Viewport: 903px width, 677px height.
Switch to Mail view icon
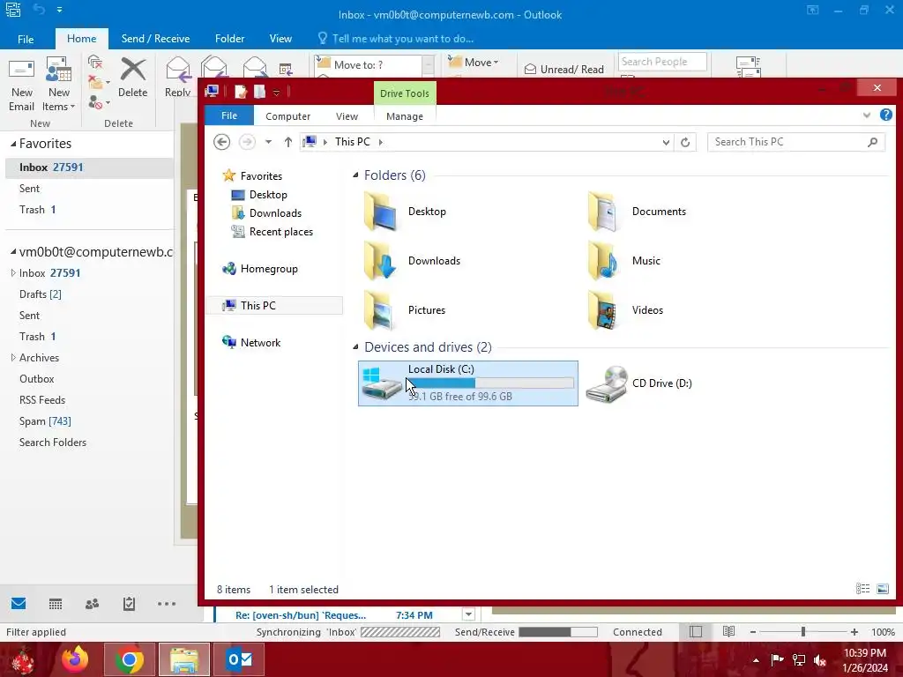pyautogui.click(x=19, y=603)
